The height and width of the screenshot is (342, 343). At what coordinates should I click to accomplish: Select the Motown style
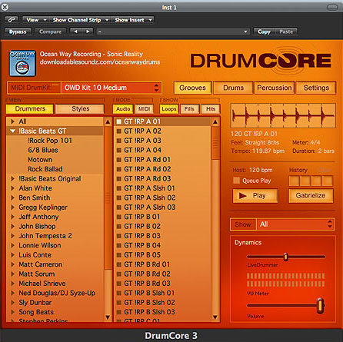(x=40, y=160)
